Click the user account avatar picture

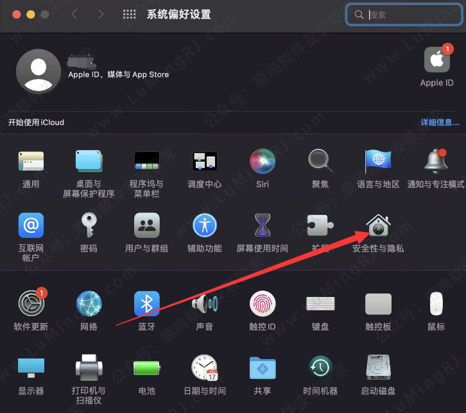38,71
